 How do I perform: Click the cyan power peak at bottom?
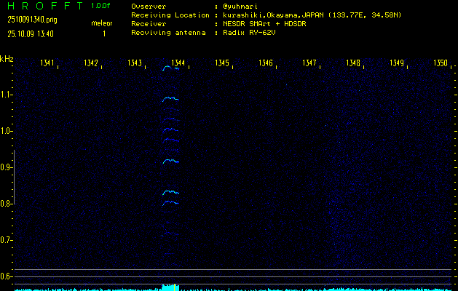click(x=170, y=287)
